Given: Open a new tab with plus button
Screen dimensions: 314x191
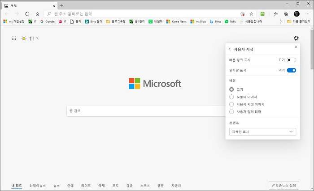Looking at the screenshot, I should tap(61, 6).
